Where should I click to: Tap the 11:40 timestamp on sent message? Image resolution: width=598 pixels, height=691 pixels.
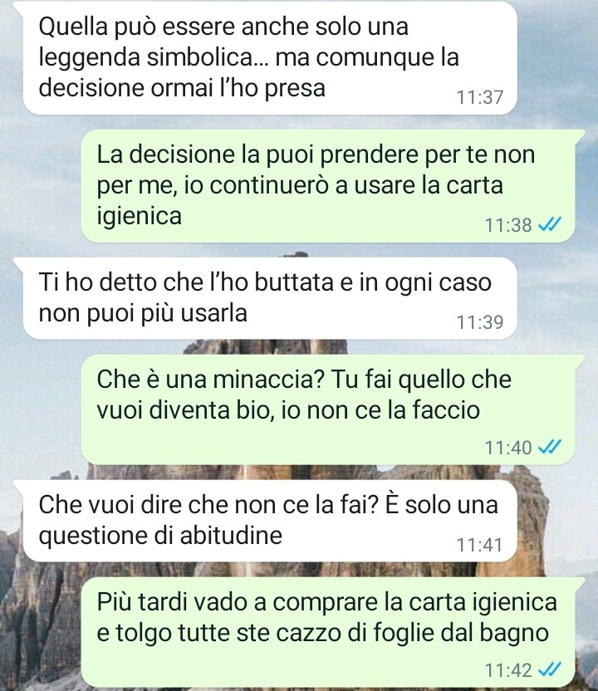(508, 448)
